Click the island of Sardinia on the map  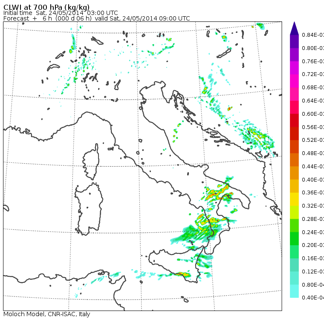[89, 209]
